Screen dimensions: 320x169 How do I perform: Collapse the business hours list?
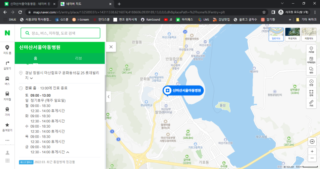68,152
